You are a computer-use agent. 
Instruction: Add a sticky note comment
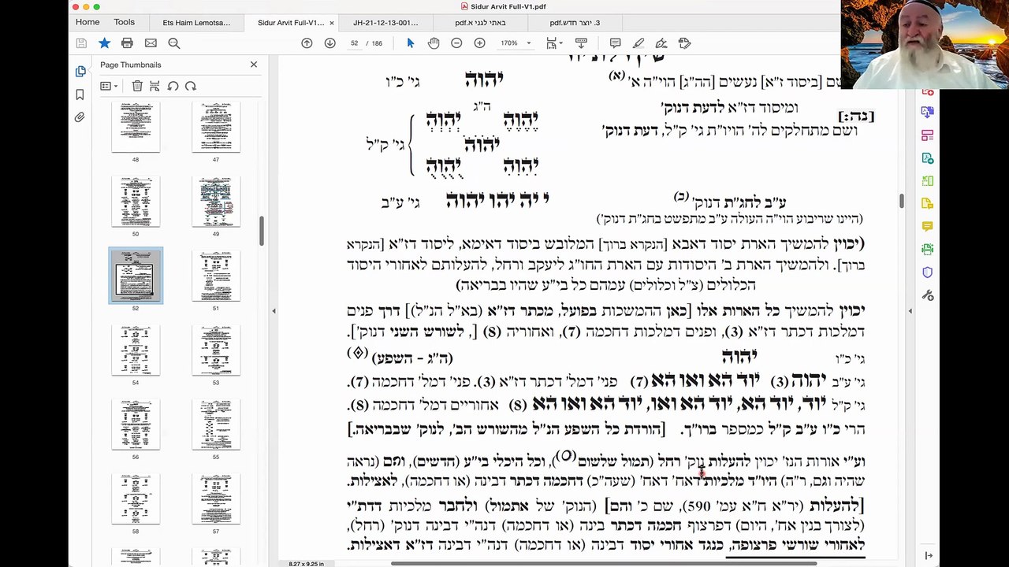(x=616, y=43)
